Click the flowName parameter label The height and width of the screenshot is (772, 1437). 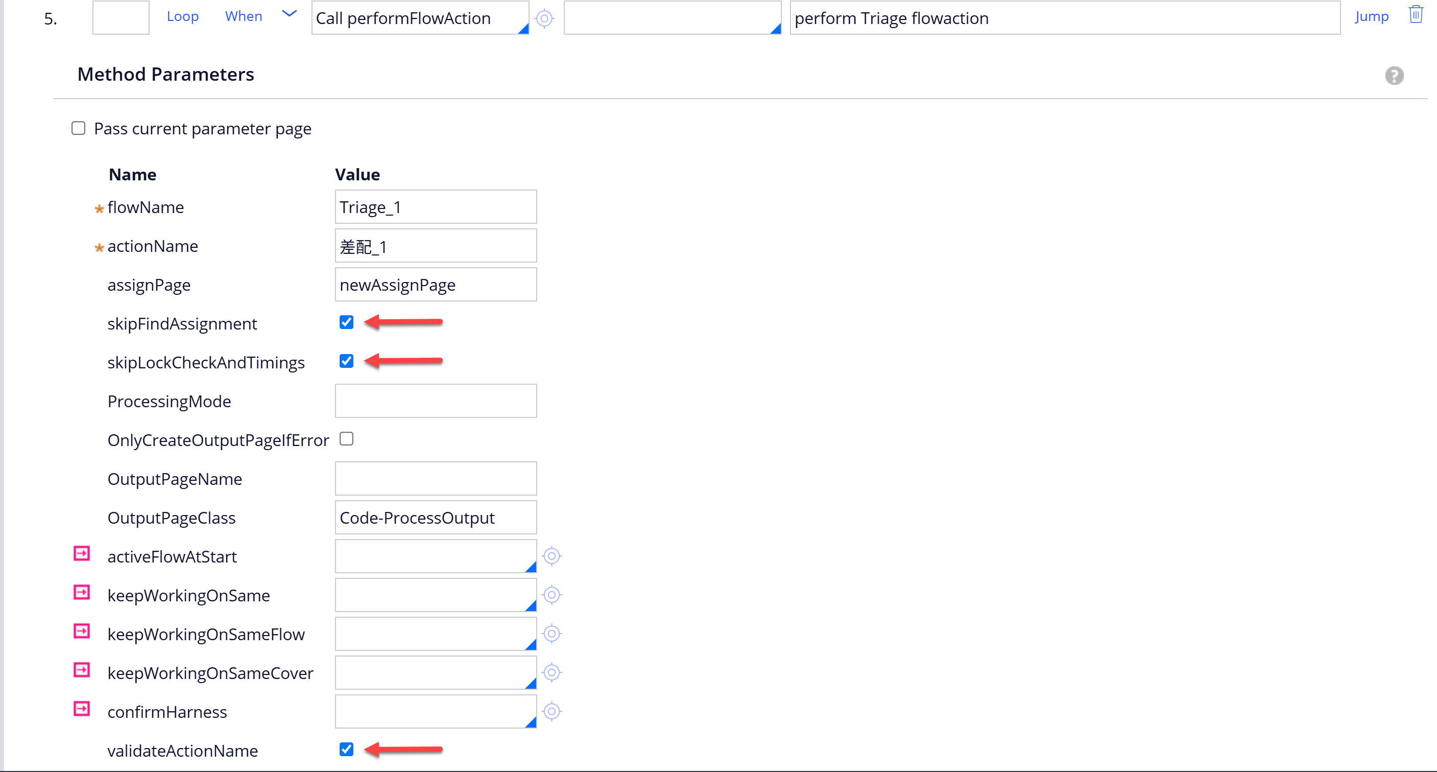tap(146, 207)
